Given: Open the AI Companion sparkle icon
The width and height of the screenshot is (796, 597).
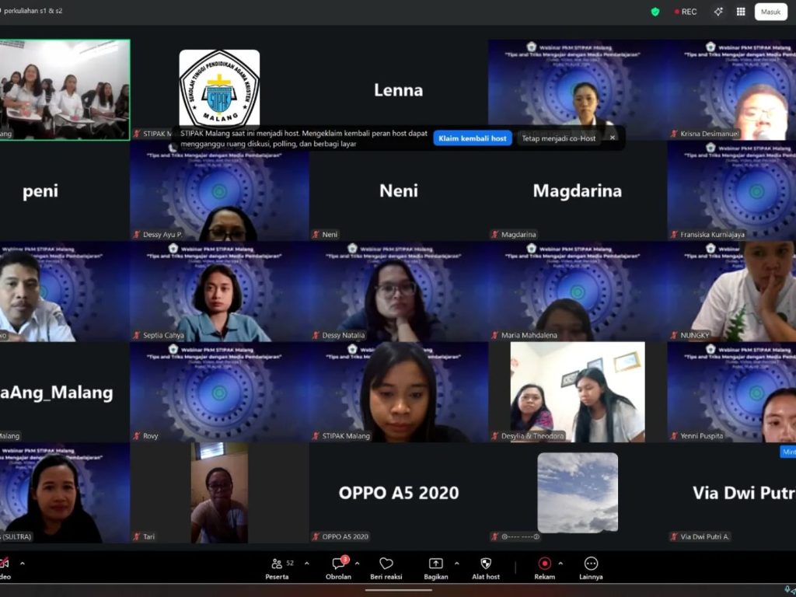Looking at the screenshot, I should coord(718,12).
